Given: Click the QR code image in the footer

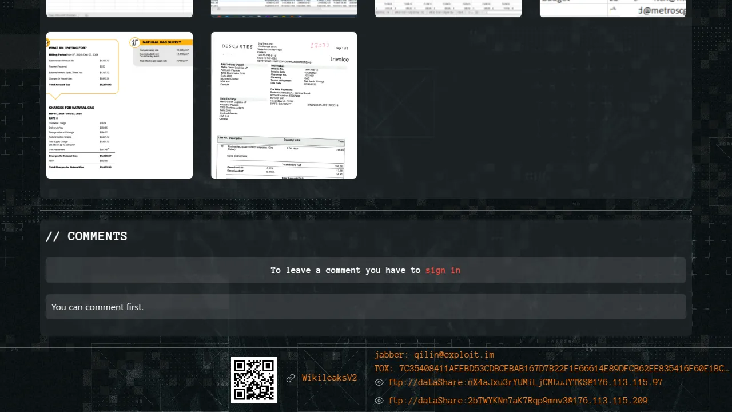Looking at the screenshot, I should coord(254,380).
